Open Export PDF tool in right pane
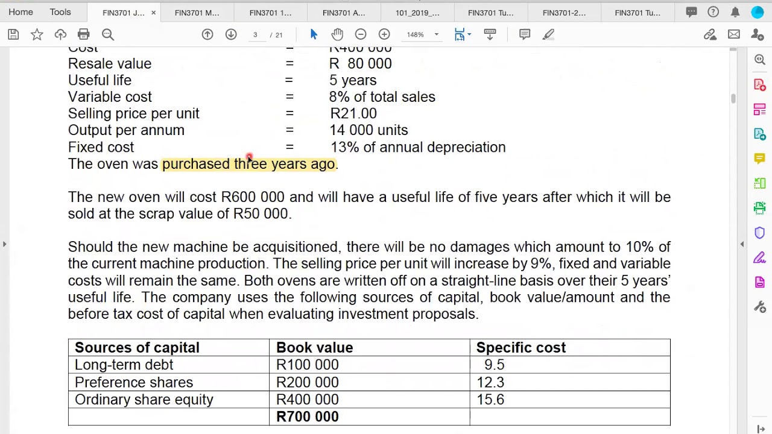 [760, 133]
